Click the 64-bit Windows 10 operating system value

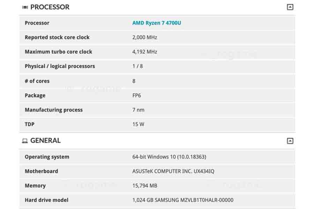(x=169, y=157)
